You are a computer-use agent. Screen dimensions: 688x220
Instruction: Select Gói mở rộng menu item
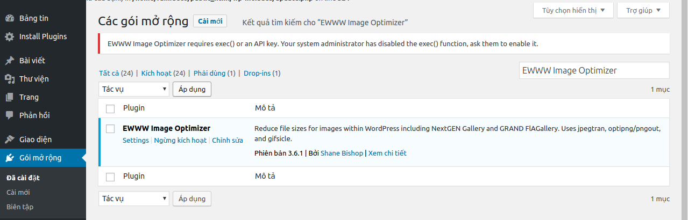click(x=43, y=158)
